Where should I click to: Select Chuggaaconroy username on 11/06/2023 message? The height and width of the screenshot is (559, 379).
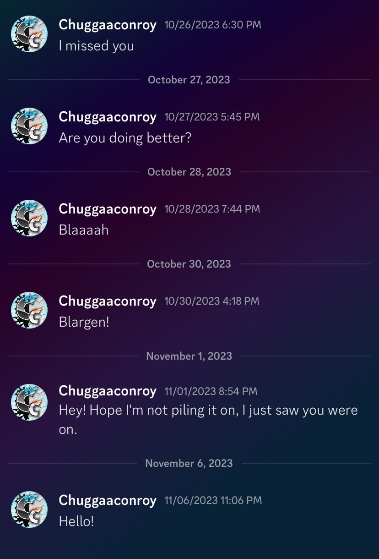coord(108,501)
